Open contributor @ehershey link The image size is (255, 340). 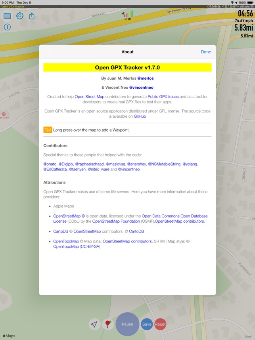coord(136,164)
